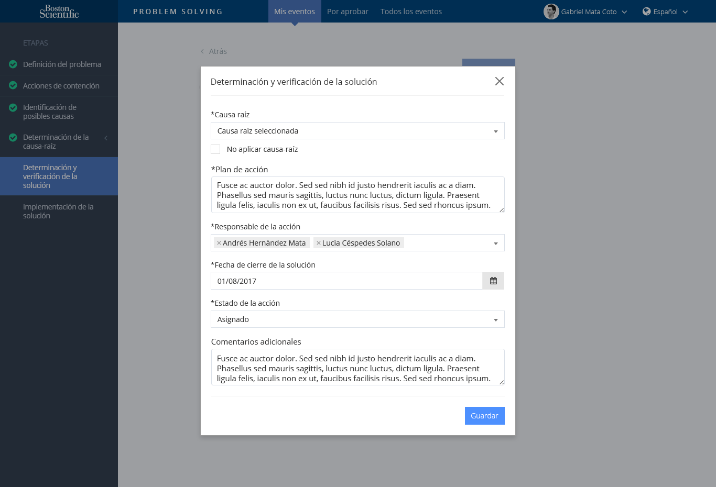716x487 pixels.
Task: Open the Estado de la acción dropdown
Action: tap(357, 319)
